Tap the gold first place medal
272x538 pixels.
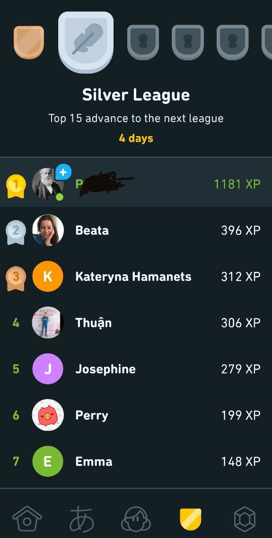(x=16, y=186)
